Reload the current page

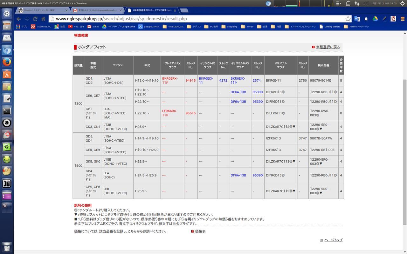click(35, 19)
